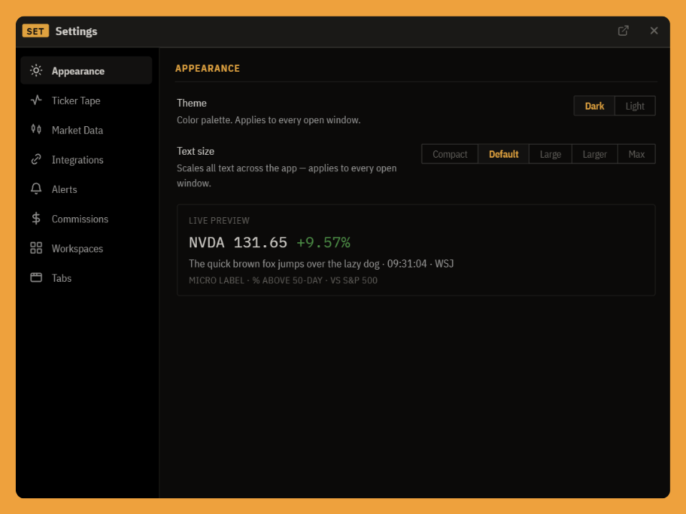Viewport: 686px width, 514px height.
Task: Go to Market Data settings
Action: point(86,130)
